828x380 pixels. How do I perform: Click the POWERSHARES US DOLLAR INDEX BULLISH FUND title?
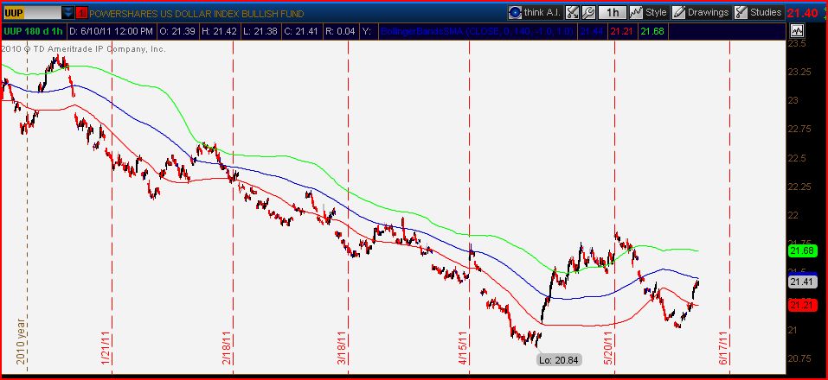tap(196, 14)
